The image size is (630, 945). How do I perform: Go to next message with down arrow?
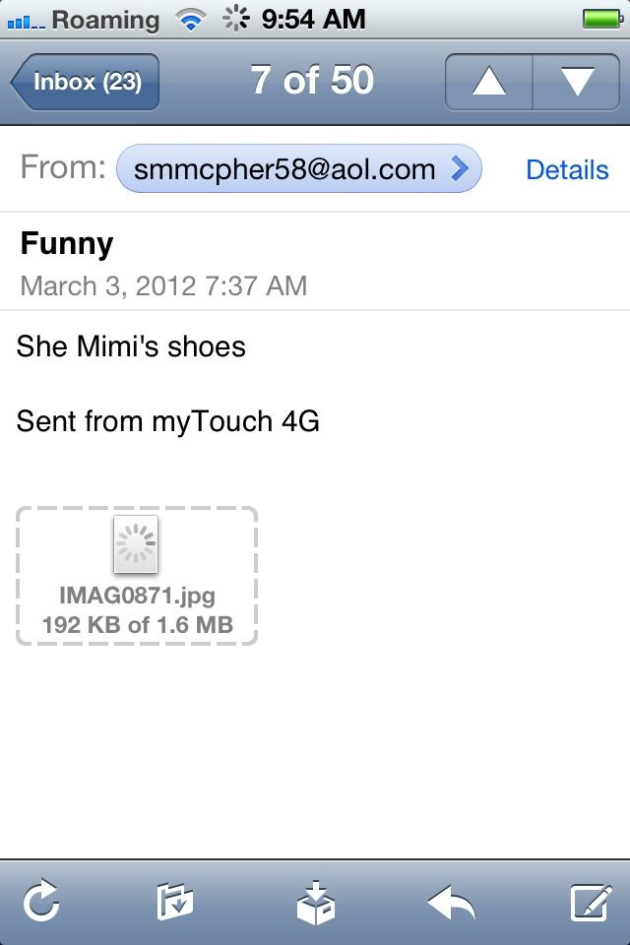pyautogui.click(x=576, y=82)
